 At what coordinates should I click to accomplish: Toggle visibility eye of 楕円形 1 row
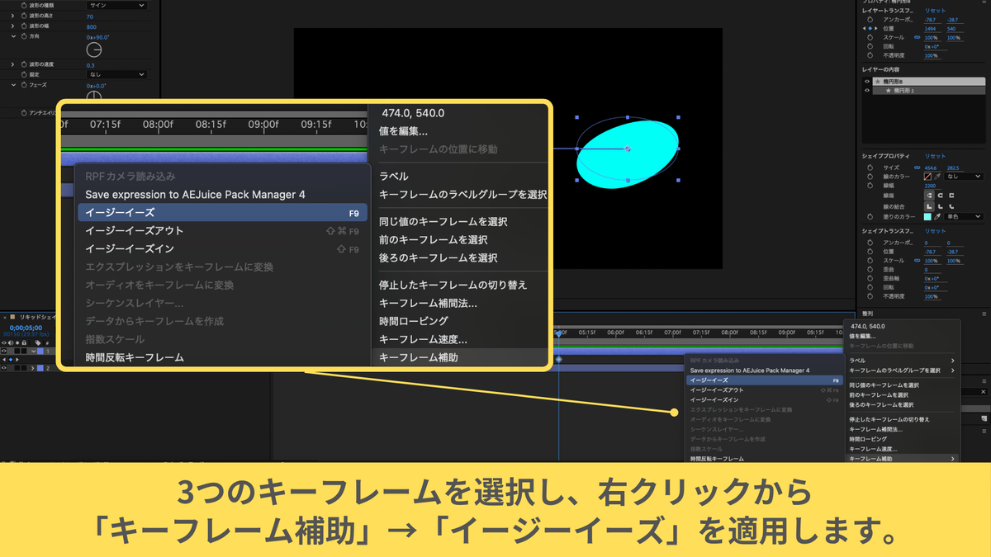pyautogui.click(x=867, y=91)
